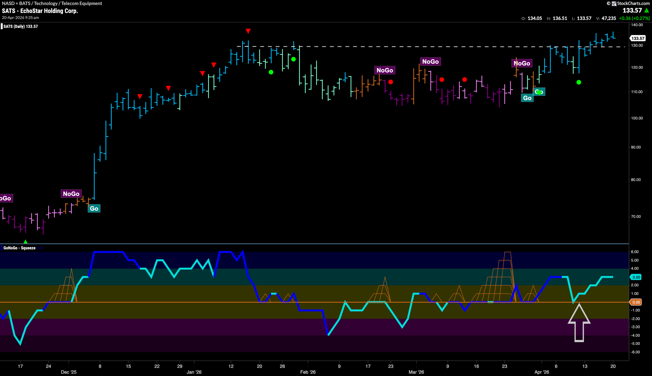Click the NoGo label in late March
The width and height of the screenshot is (652, 376).
522,63
